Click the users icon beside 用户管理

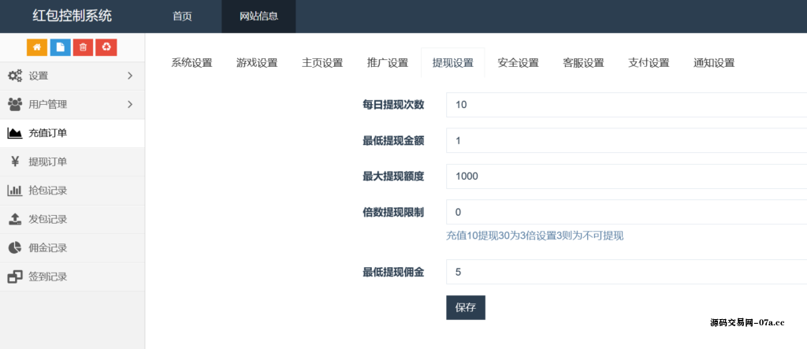coord(15,105)
